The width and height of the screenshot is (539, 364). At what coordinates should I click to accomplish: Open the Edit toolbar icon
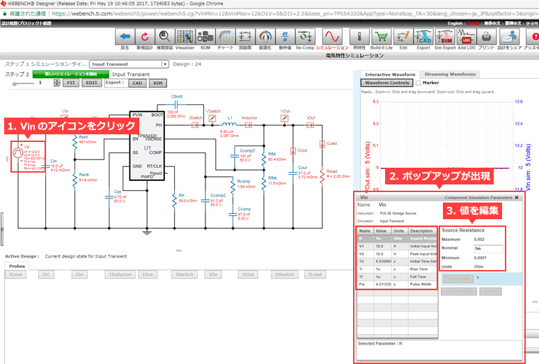(x=403, y=37)
